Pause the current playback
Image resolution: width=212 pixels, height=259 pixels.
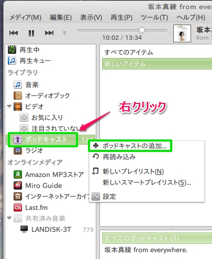[31, 33]
